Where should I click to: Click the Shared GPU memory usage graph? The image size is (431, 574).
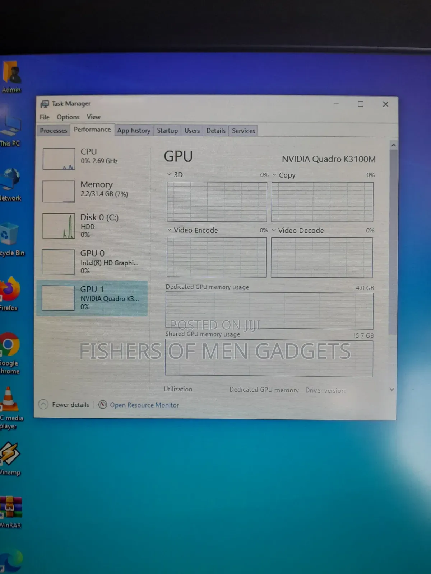tap(269, 358)
